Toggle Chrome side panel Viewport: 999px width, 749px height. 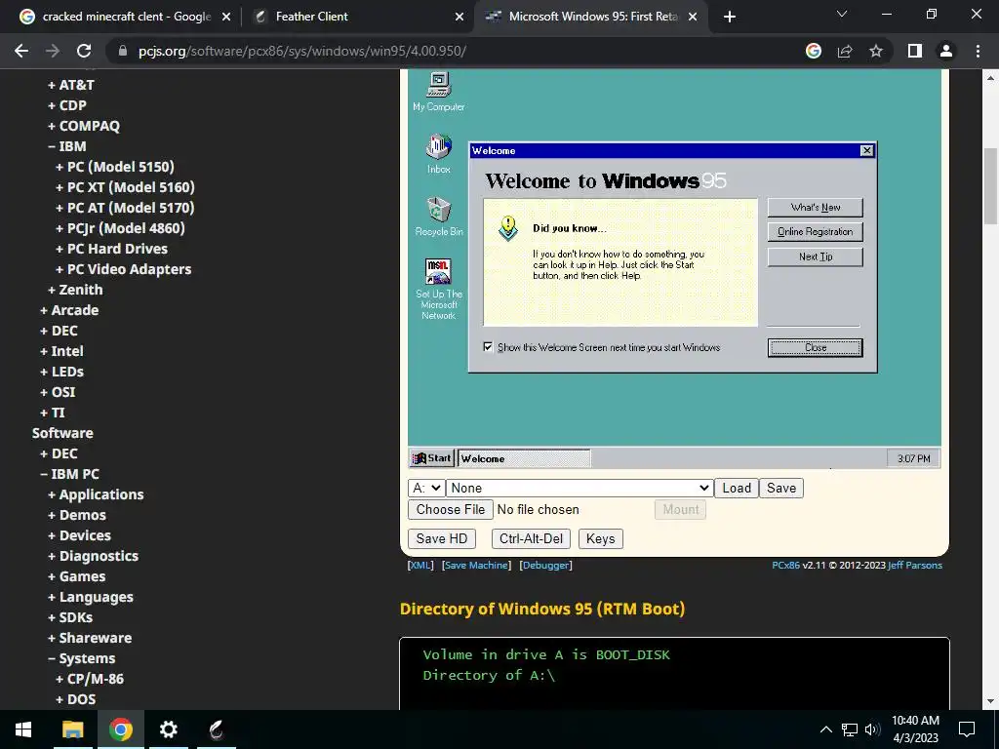(x=915, y=51)
